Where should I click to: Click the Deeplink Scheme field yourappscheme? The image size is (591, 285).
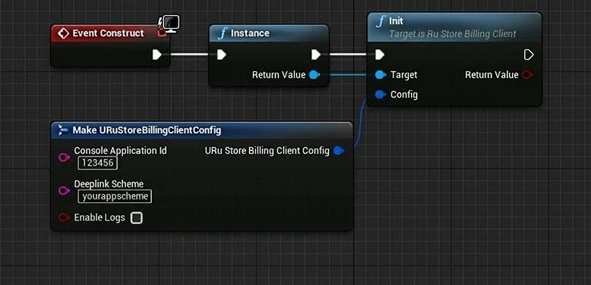tap(115, 196)
